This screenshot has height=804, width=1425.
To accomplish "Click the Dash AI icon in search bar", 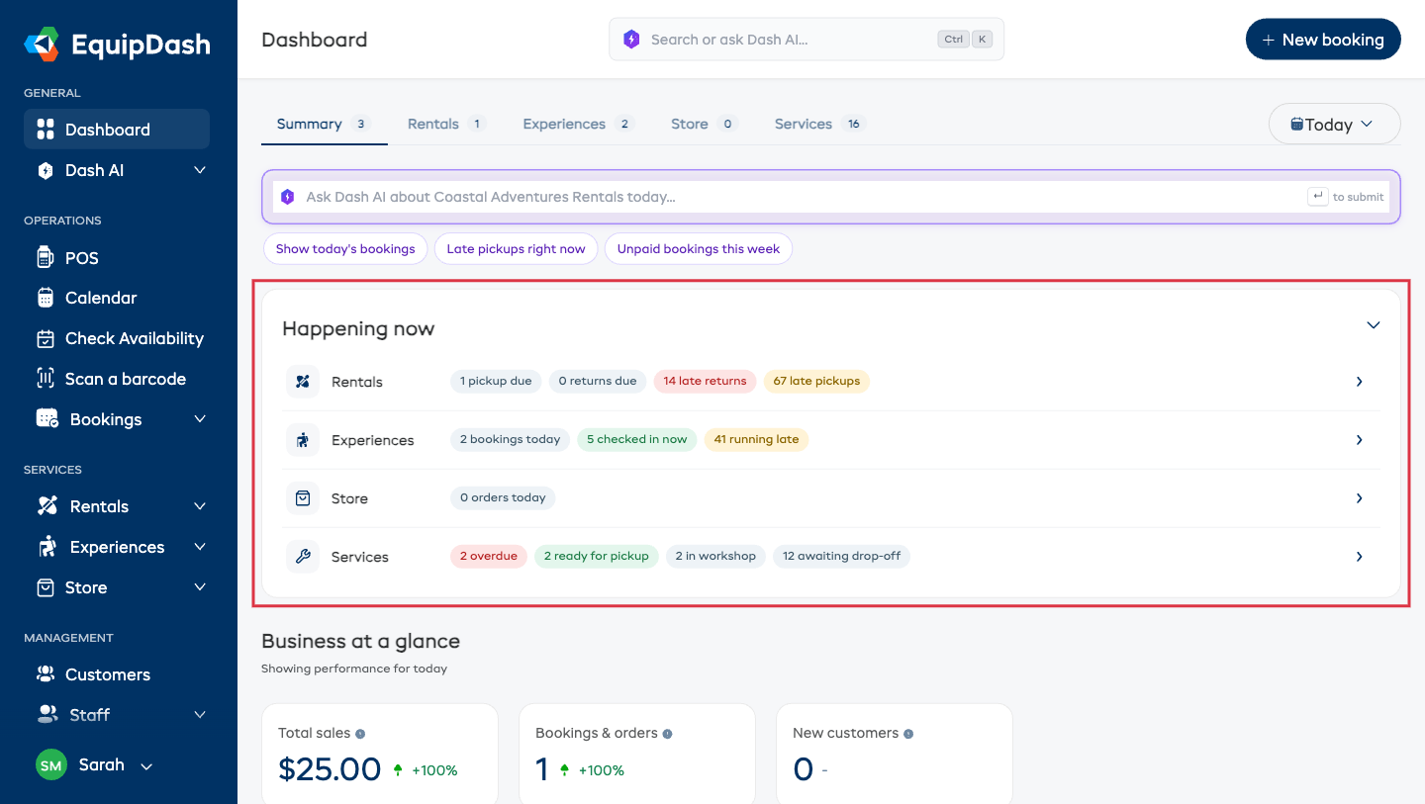I will point(631,40).
